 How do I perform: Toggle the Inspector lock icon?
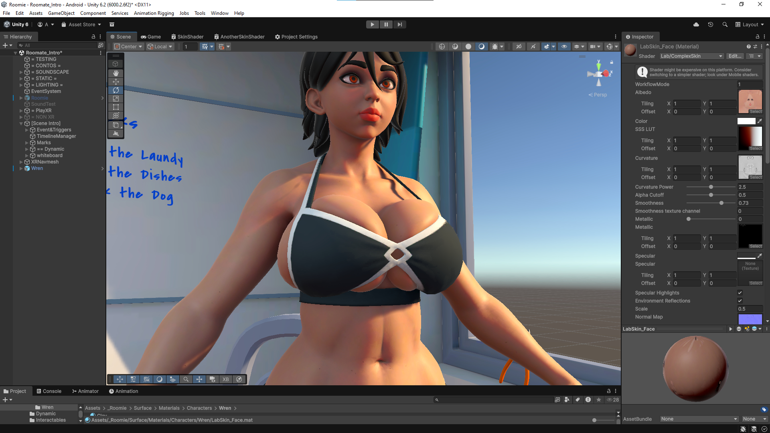click(757, 36)
